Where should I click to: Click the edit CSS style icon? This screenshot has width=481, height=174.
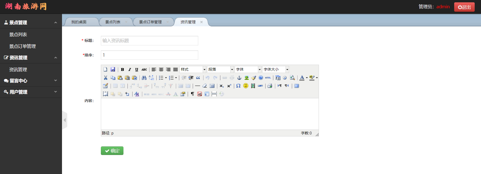[137, 94]
